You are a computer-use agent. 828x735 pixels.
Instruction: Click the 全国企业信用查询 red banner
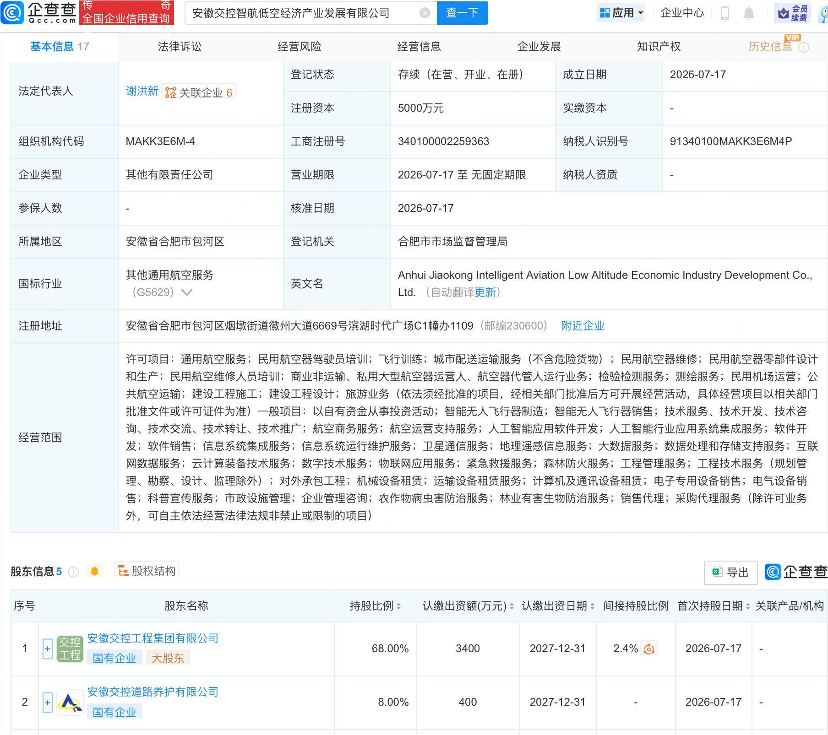(126, 12)
